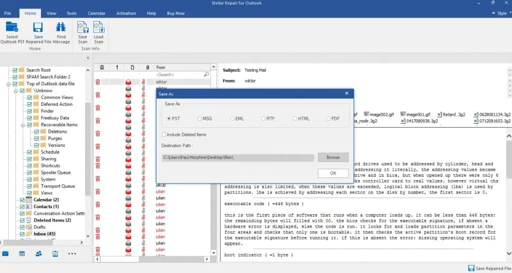Click trash icon on first wiktor row
Screen dimensions: 512x273
(x=97, y=82)
